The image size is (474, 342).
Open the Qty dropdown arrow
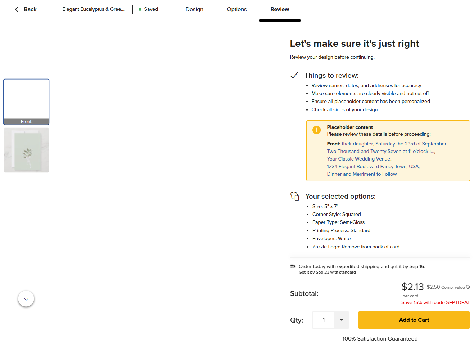(x=342, y=320)
